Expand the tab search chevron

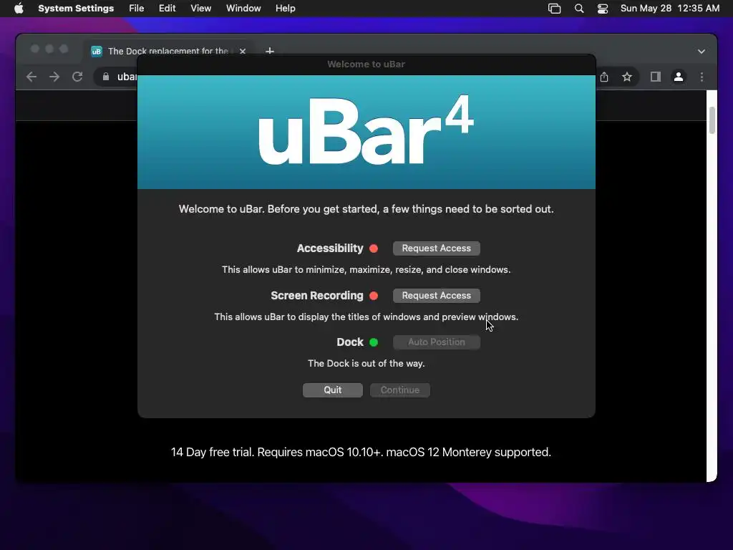coord(702,52)
